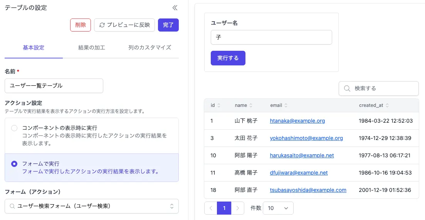Click the name cell 太田 花子
The width and height of the screenshot is (425, 220).
tap(246, 138)
